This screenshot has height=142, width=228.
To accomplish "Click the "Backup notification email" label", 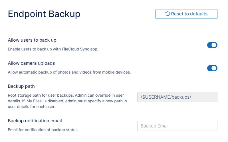I will [35, 121].
